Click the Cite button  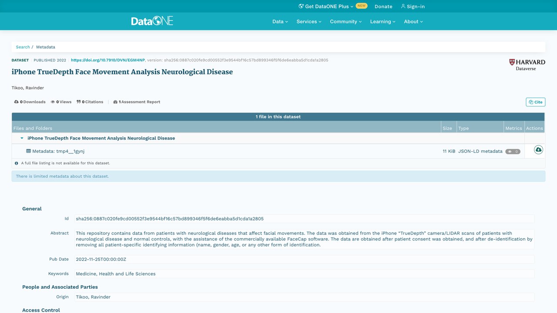(535, 102)
